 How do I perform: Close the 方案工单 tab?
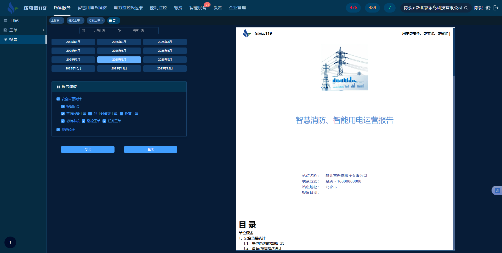(x=102, y=21)
